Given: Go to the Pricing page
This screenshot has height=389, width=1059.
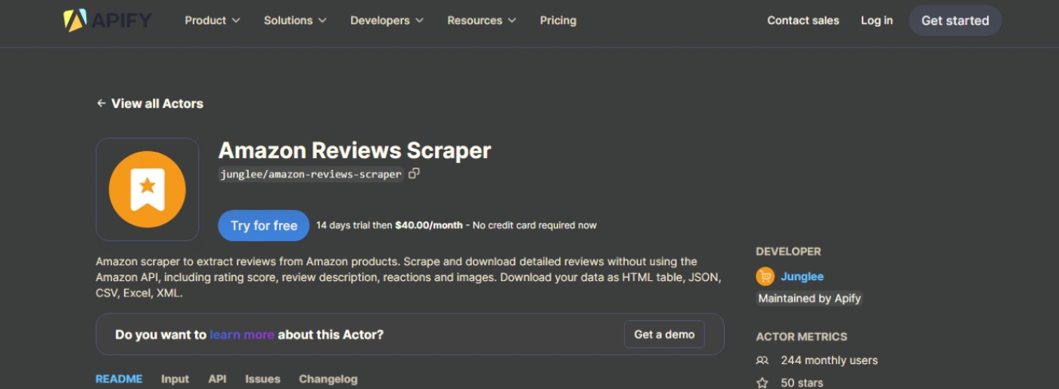Looking at the screenshot, I should pos(558,20).
